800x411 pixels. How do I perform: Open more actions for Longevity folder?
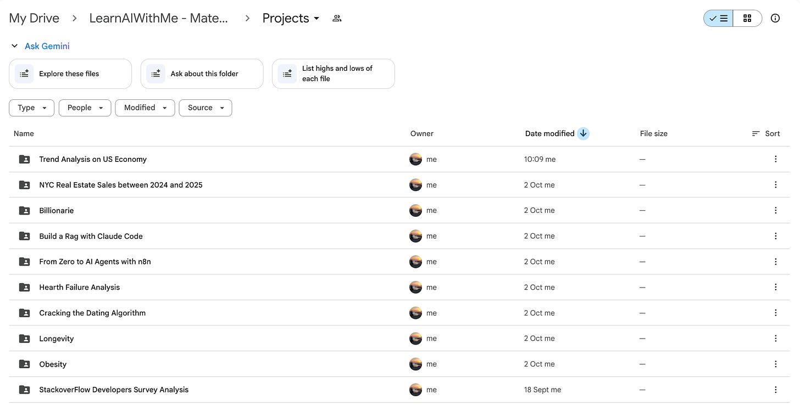[x=775, y=339]
